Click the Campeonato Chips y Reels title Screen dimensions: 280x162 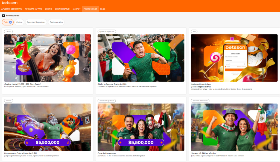tap(20, 153)
